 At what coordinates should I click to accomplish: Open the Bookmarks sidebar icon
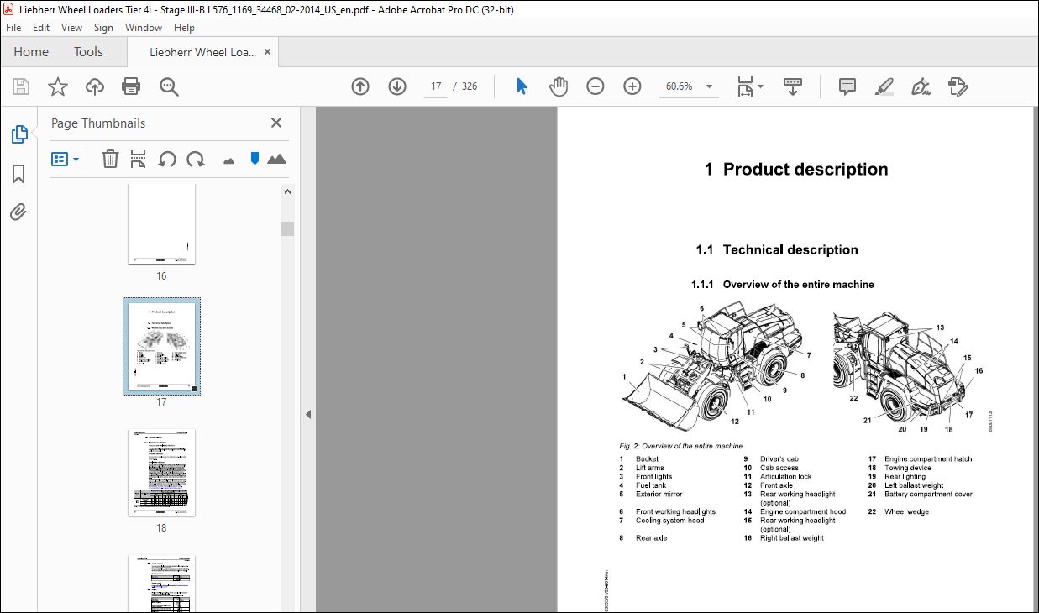[x=18, y=173]
